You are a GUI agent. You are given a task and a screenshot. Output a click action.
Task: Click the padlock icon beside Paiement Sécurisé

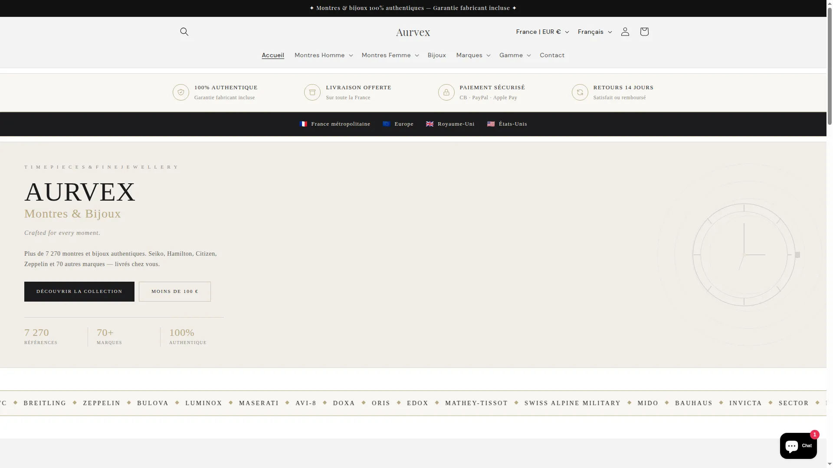tap(446, 92)
